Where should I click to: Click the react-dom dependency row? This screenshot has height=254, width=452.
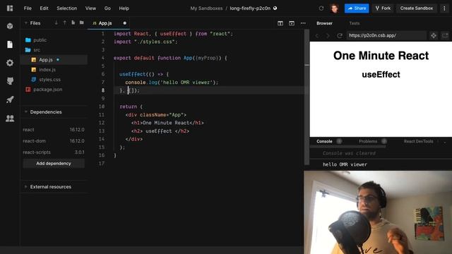54,141
